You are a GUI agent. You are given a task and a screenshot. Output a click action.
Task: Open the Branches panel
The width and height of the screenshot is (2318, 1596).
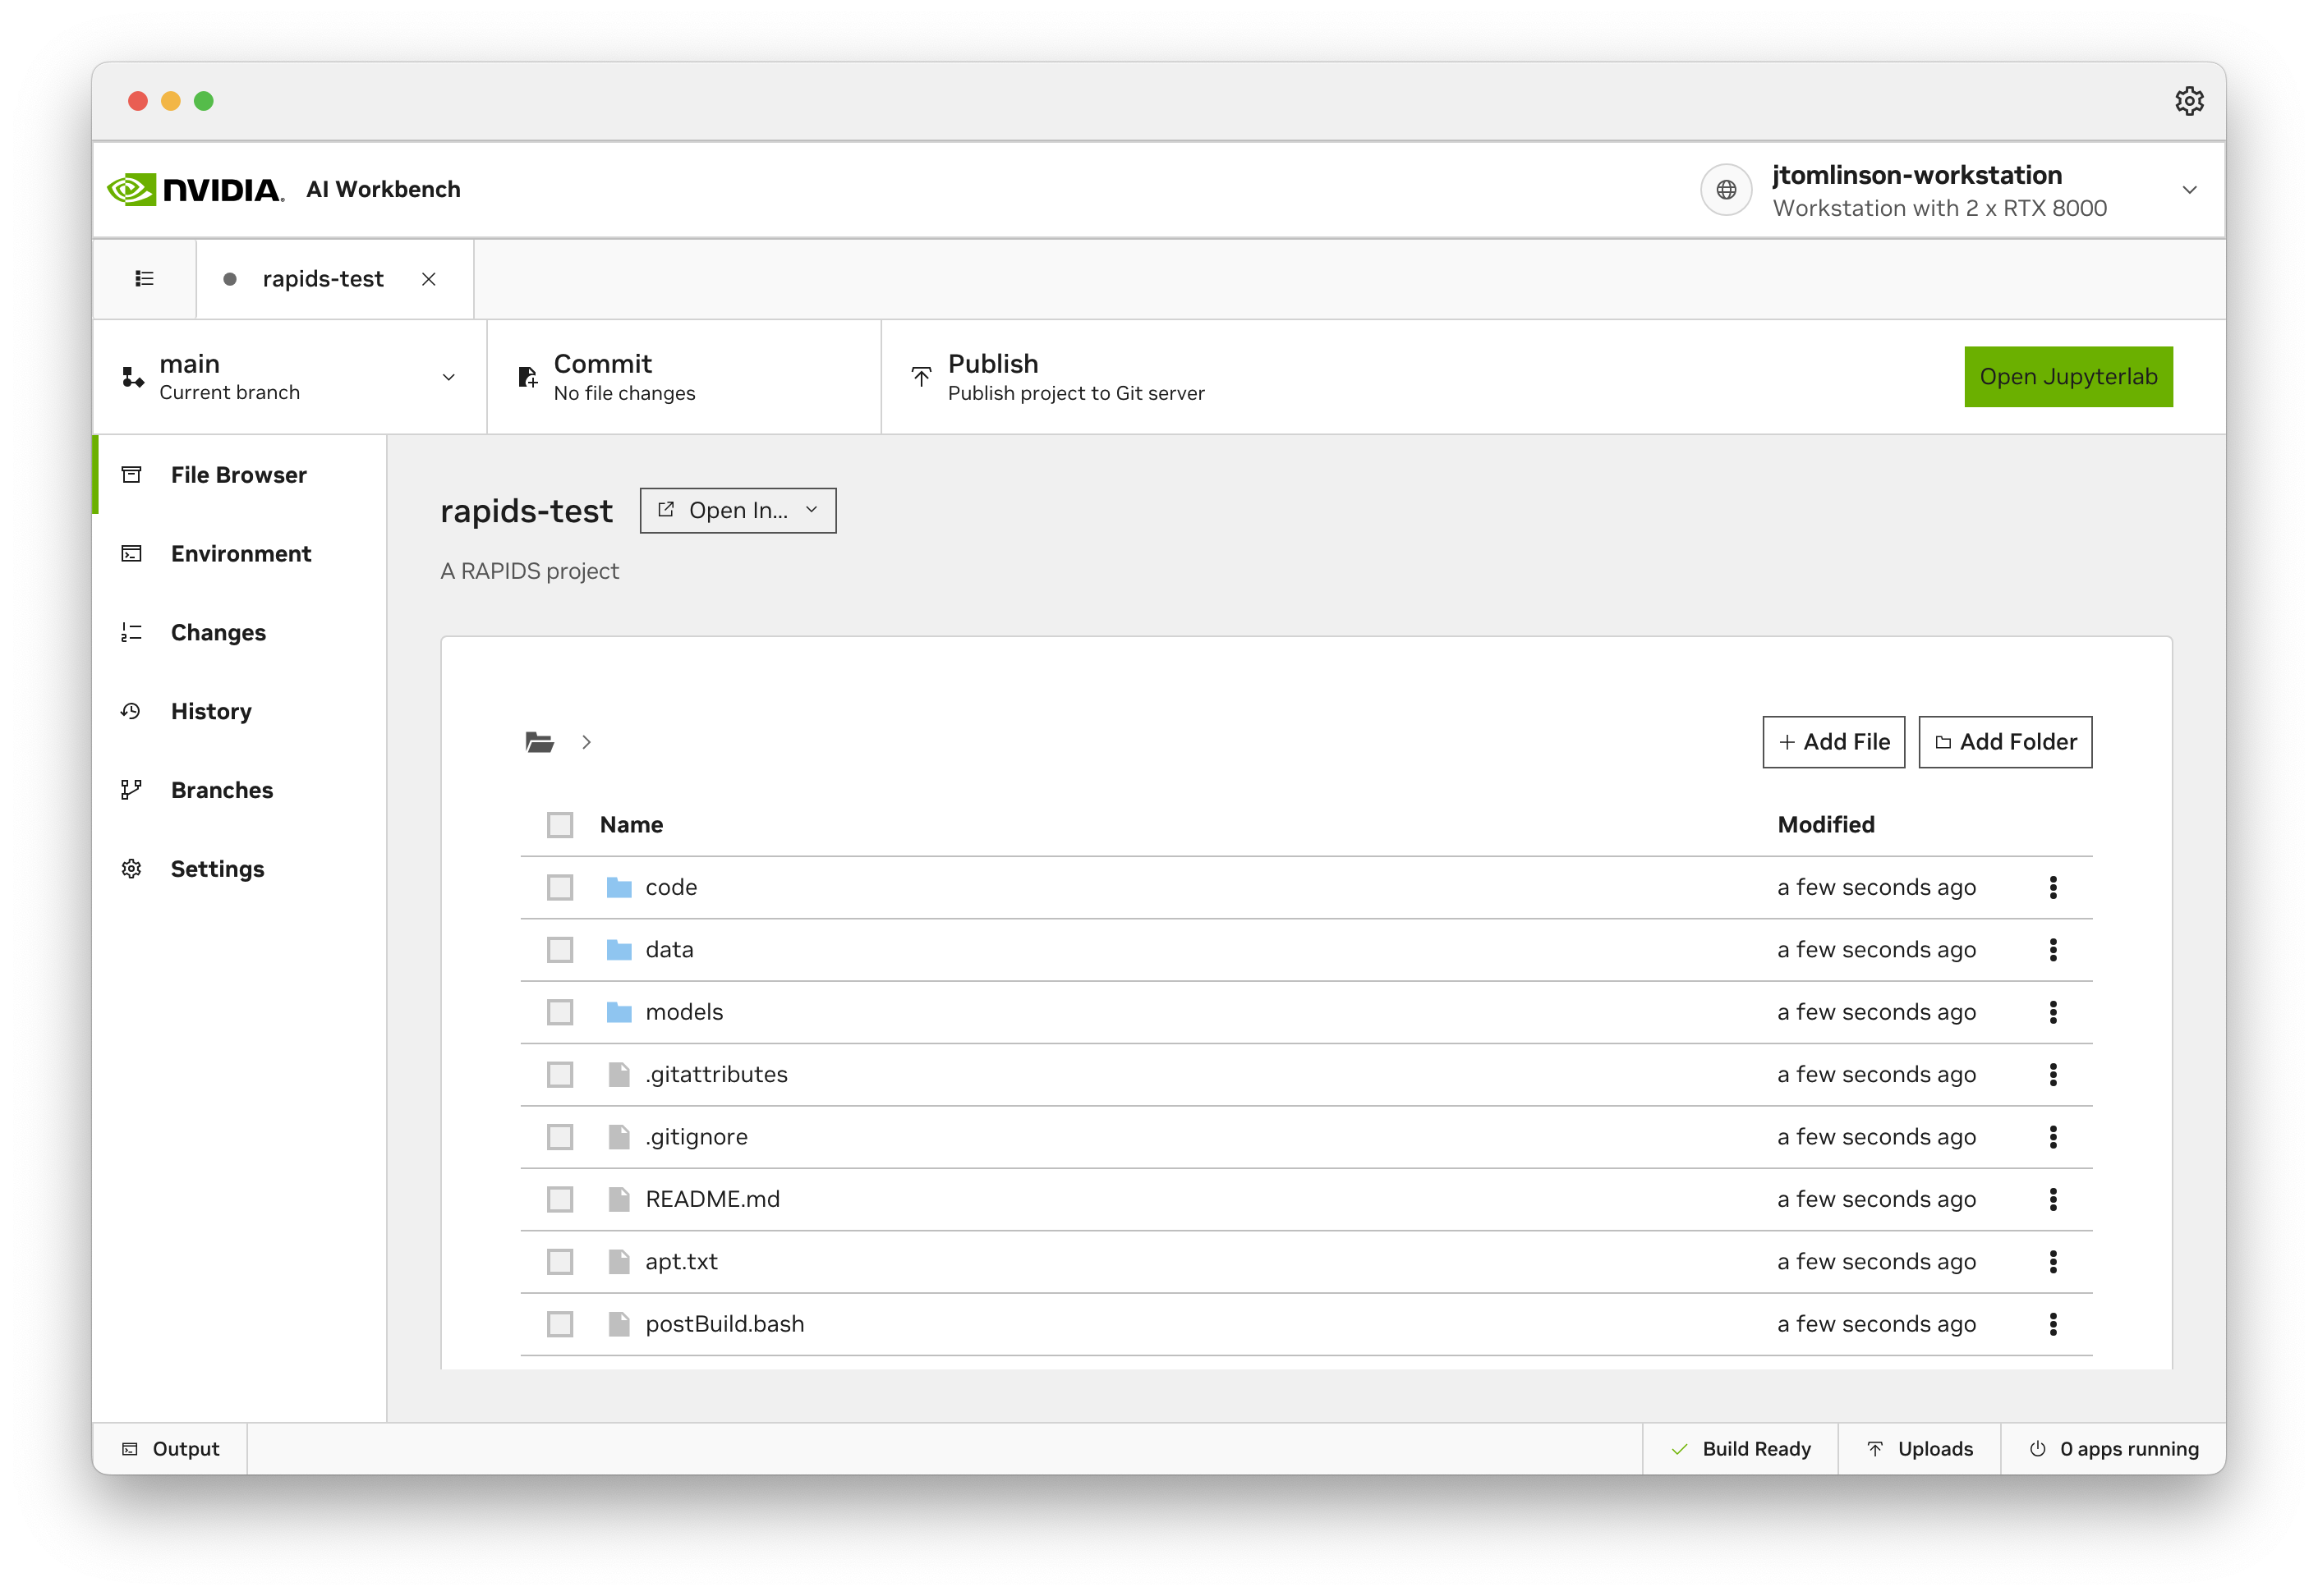(222, 790)
